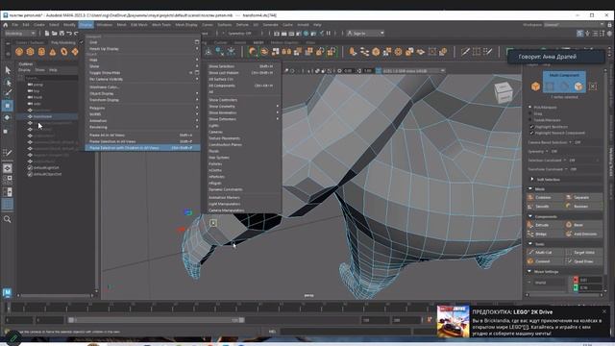Activate the Scale tool in toolbox
This screenshot has width=615, height=346.
(6, 131)
